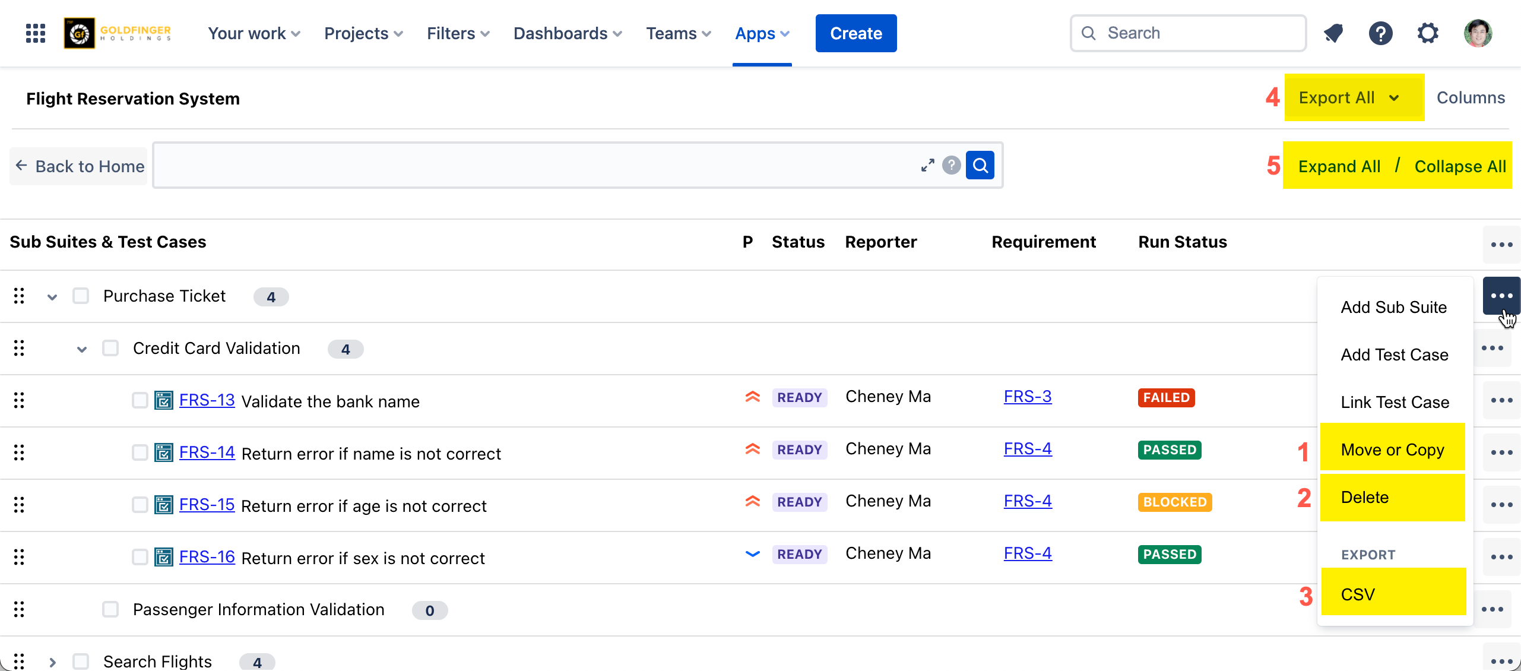Expand the Search Flights suite
Viewport: 1521px width, 671px height.
pyautogui.click(x=52, y=662)
